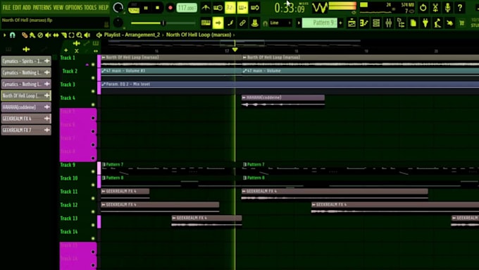
Task: Open the PATTERNS menu
Action: tap(42, 7)
